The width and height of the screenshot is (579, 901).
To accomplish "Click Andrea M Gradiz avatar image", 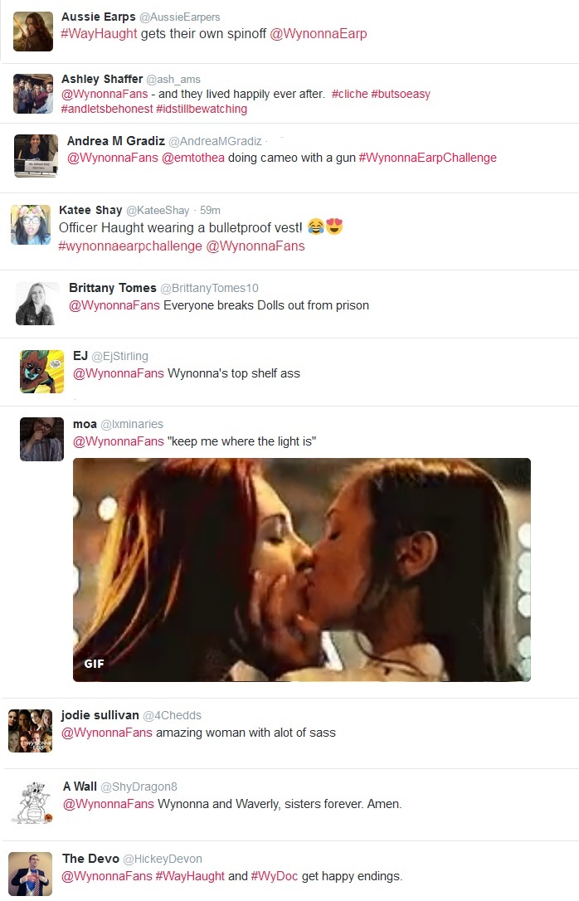I will (x=36, y=156).
